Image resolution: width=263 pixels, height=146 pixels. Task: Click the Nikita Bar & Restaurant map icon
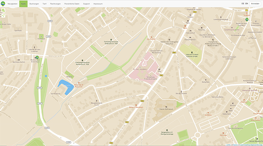(78, 83)
